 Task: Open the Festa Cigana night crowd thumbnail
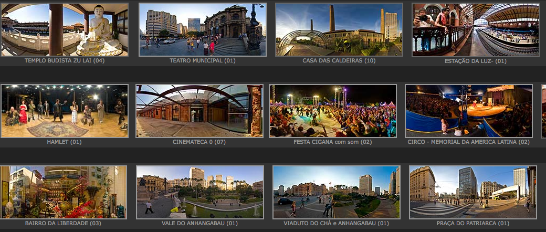pyautogui.click(x=333, y=111)
